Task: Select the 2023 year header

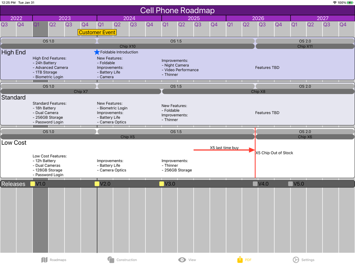Action: click(65, 18)
